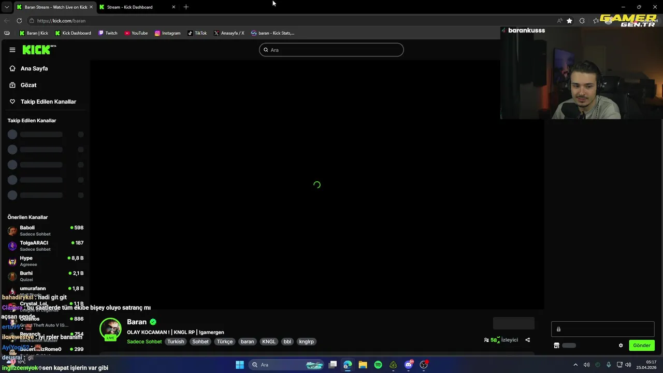Open Baran | Kick bookmark
The image size is (663, 373).
point(34,33)
